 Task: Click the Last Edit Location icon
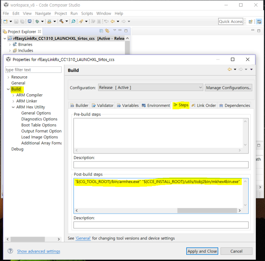(106, 21)
